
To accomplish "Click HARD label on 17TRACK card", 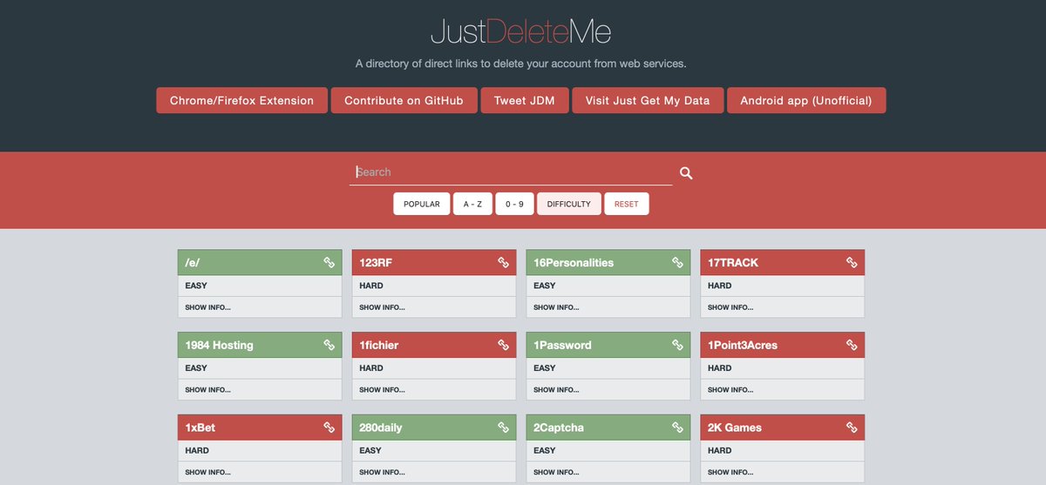I will 720,286.
